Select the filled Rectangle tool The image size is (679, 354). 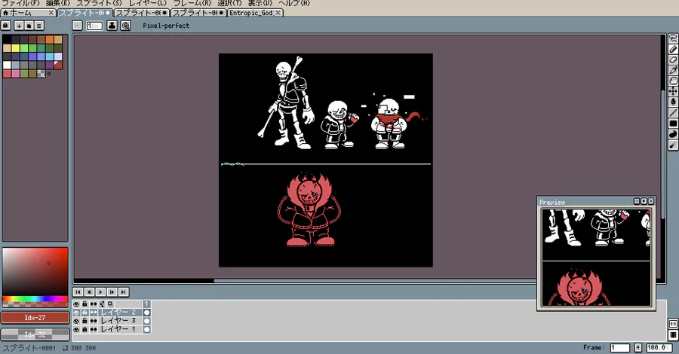[673, 124]
